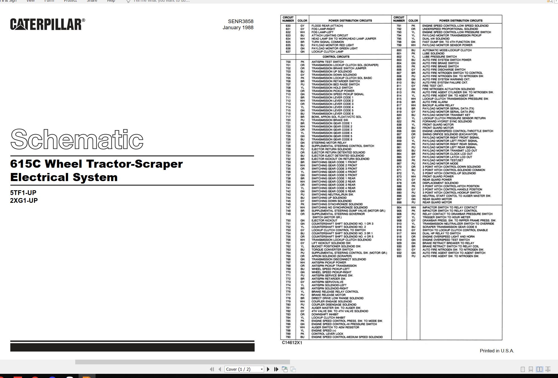
Task: Go to the previous page
Action: [220, 369]
